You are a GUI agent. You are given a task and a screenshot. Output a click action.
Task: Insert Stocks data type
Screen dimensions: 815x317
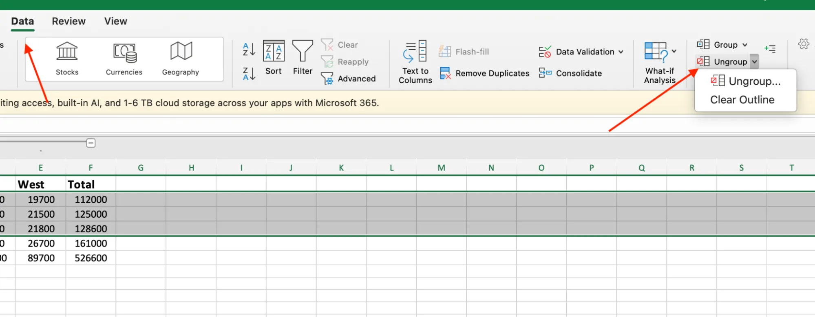click(x=67, y=59)
